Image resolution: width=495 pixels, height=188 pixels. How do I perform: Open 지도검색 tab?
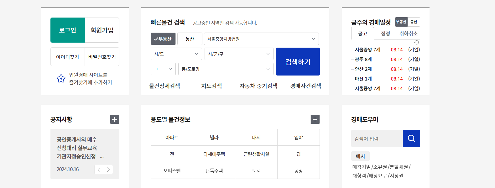(212, 86)
